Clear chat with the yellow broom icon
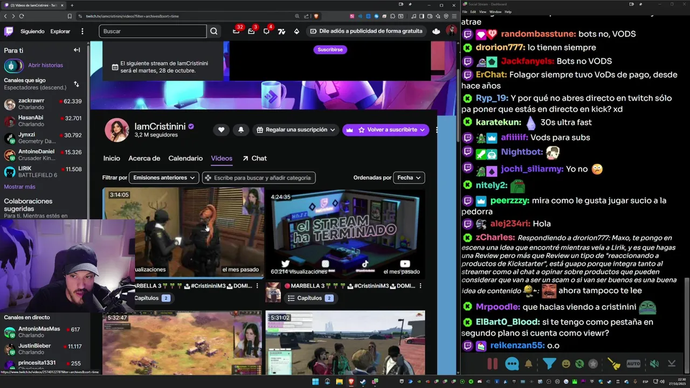 pos(614,364)
